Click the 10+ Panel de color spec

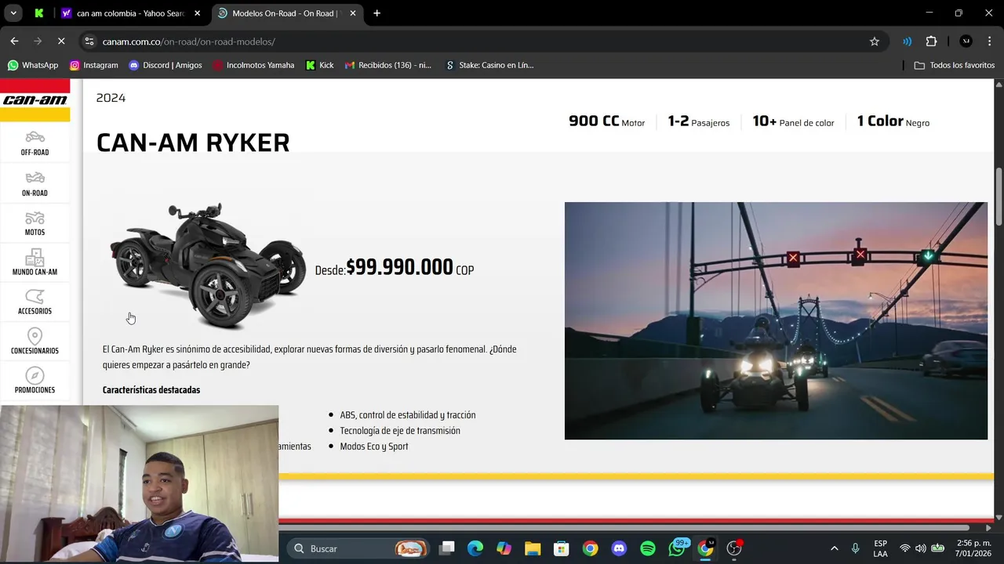tap(793, 121)
